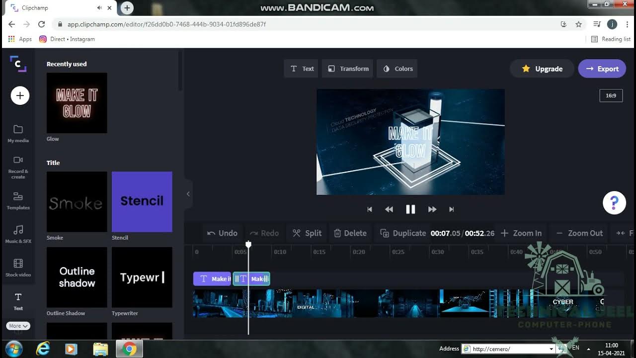Go back in the browser
This screenshot has height=358, width=636.
[x=12, y=24]
